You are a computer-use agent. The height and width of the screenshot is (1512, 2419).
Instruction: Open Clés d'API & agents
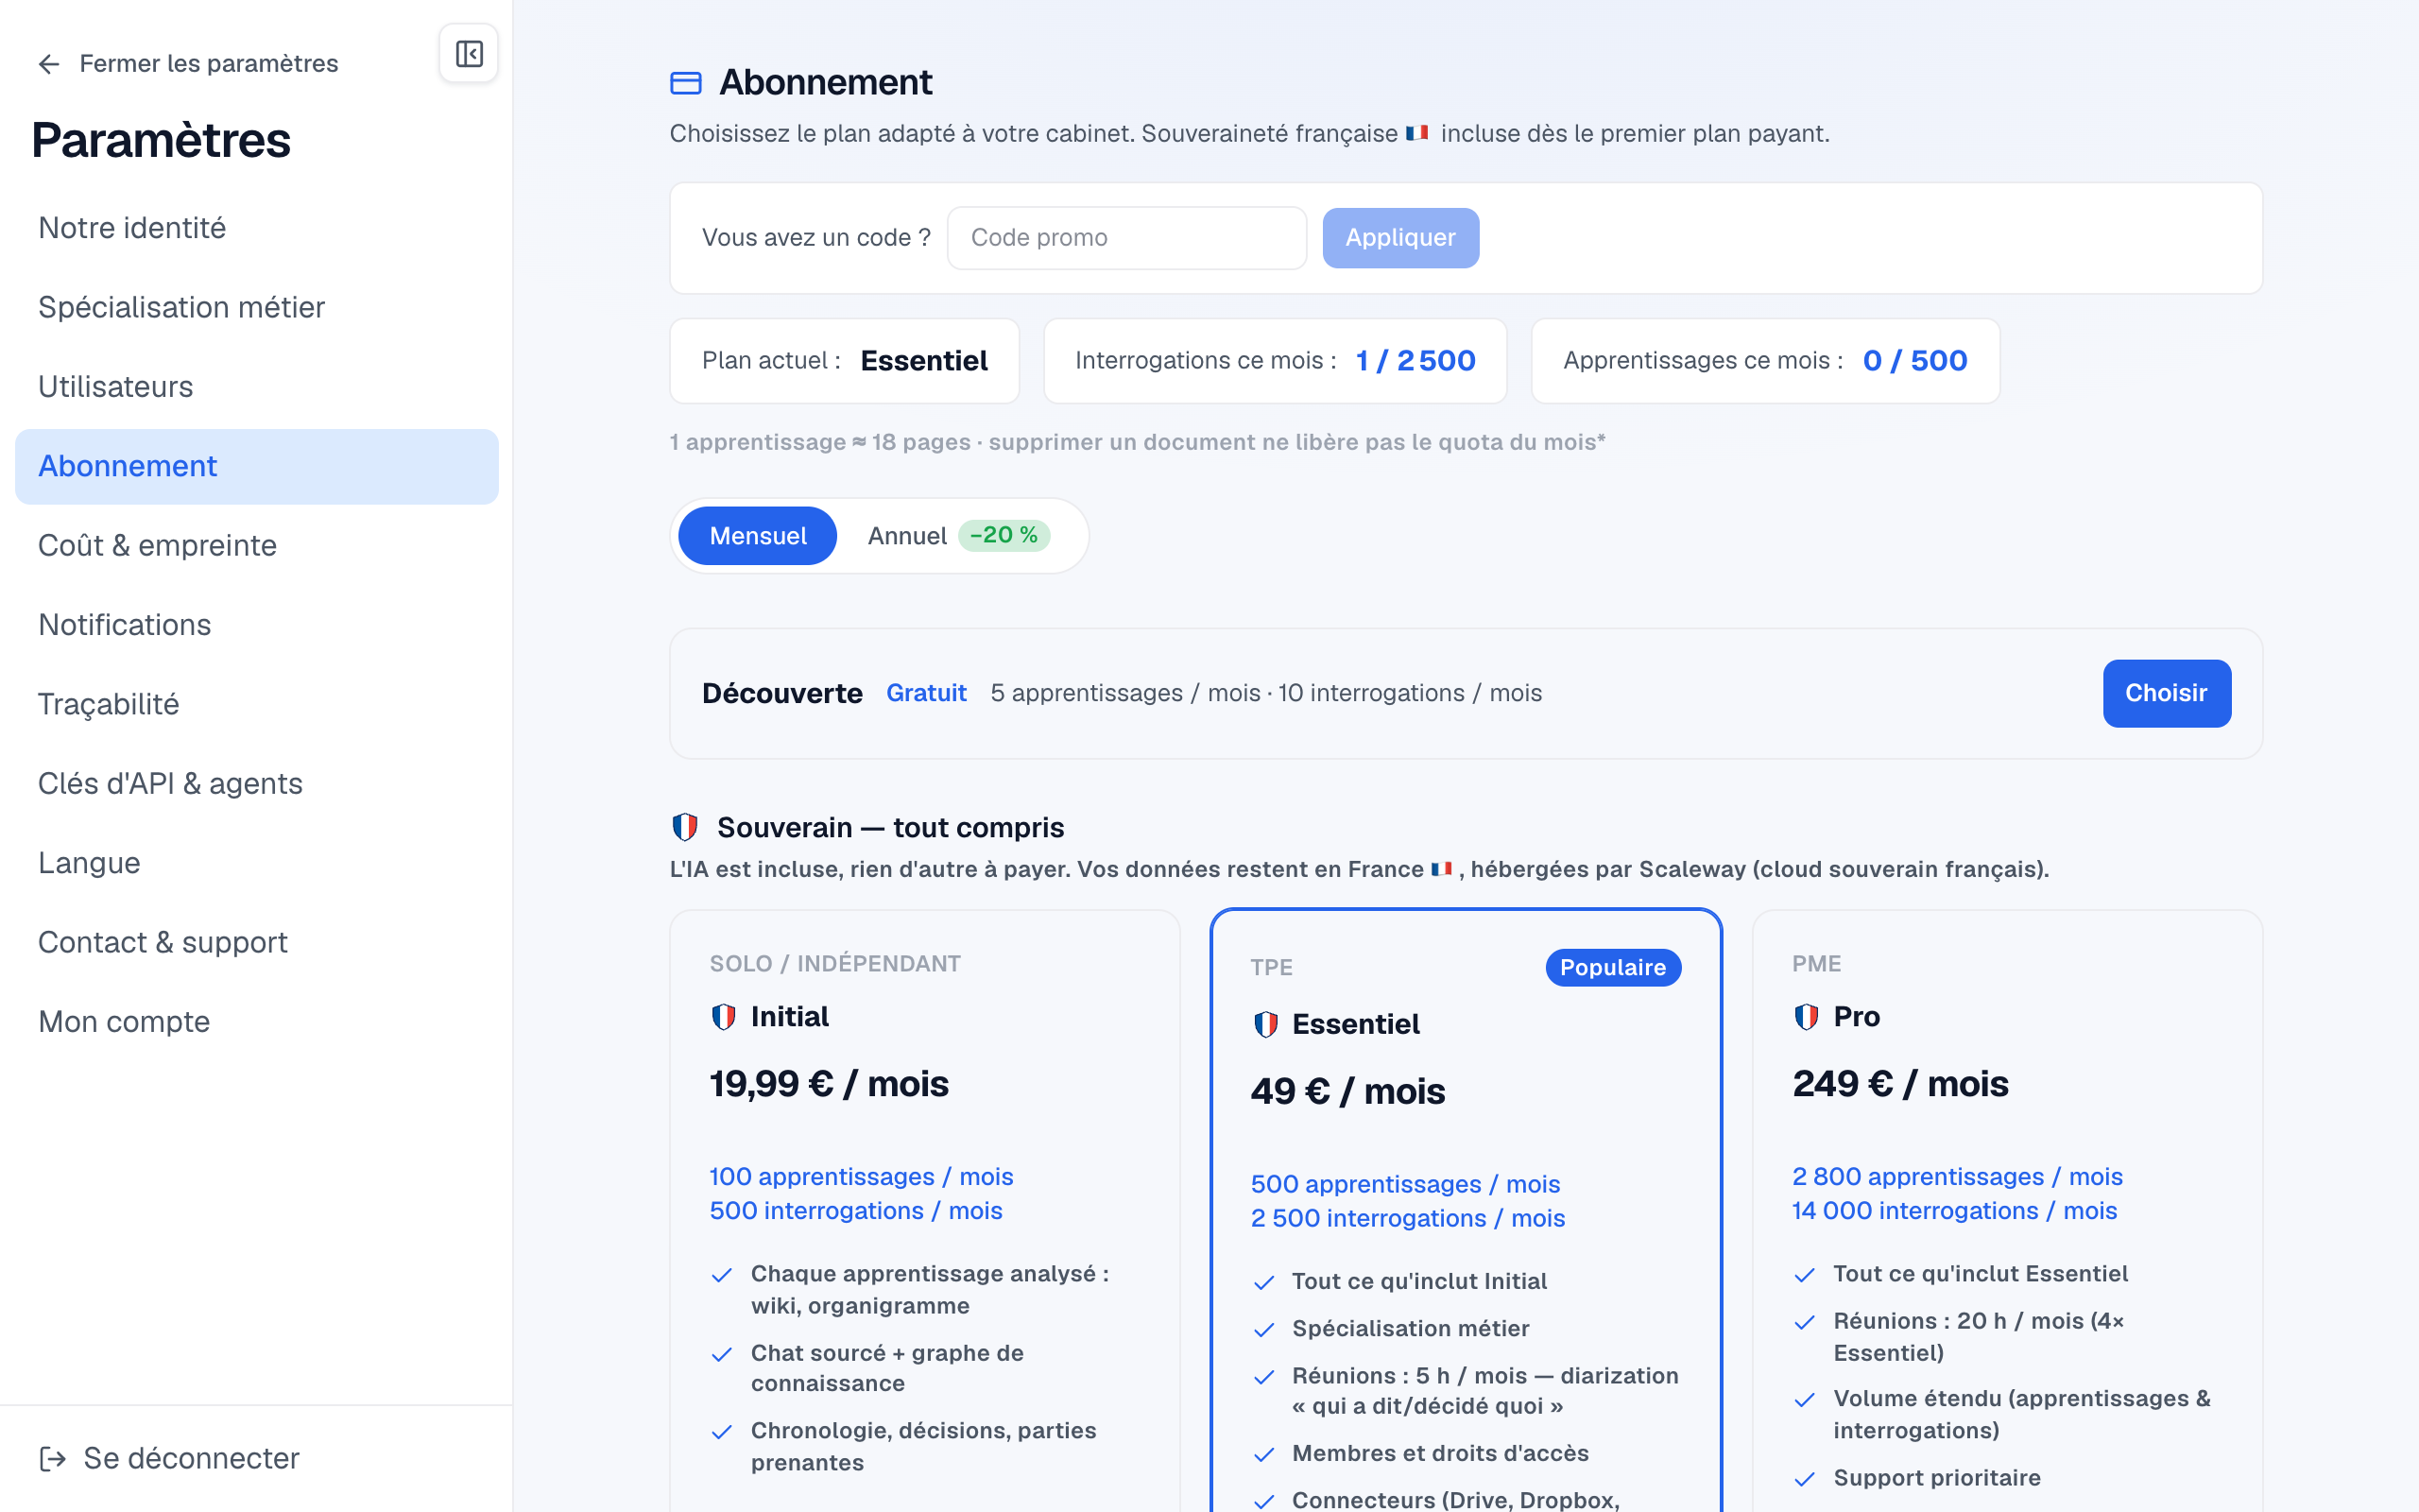click(257, 784)
